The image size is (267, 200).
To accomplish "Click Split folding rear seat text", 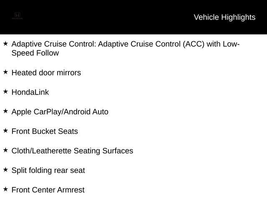I will (x=48, y=170).
